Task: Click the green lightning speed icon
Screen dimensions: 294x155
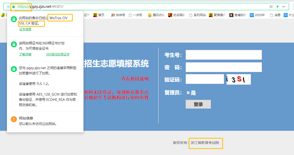Action: (277, 6)
